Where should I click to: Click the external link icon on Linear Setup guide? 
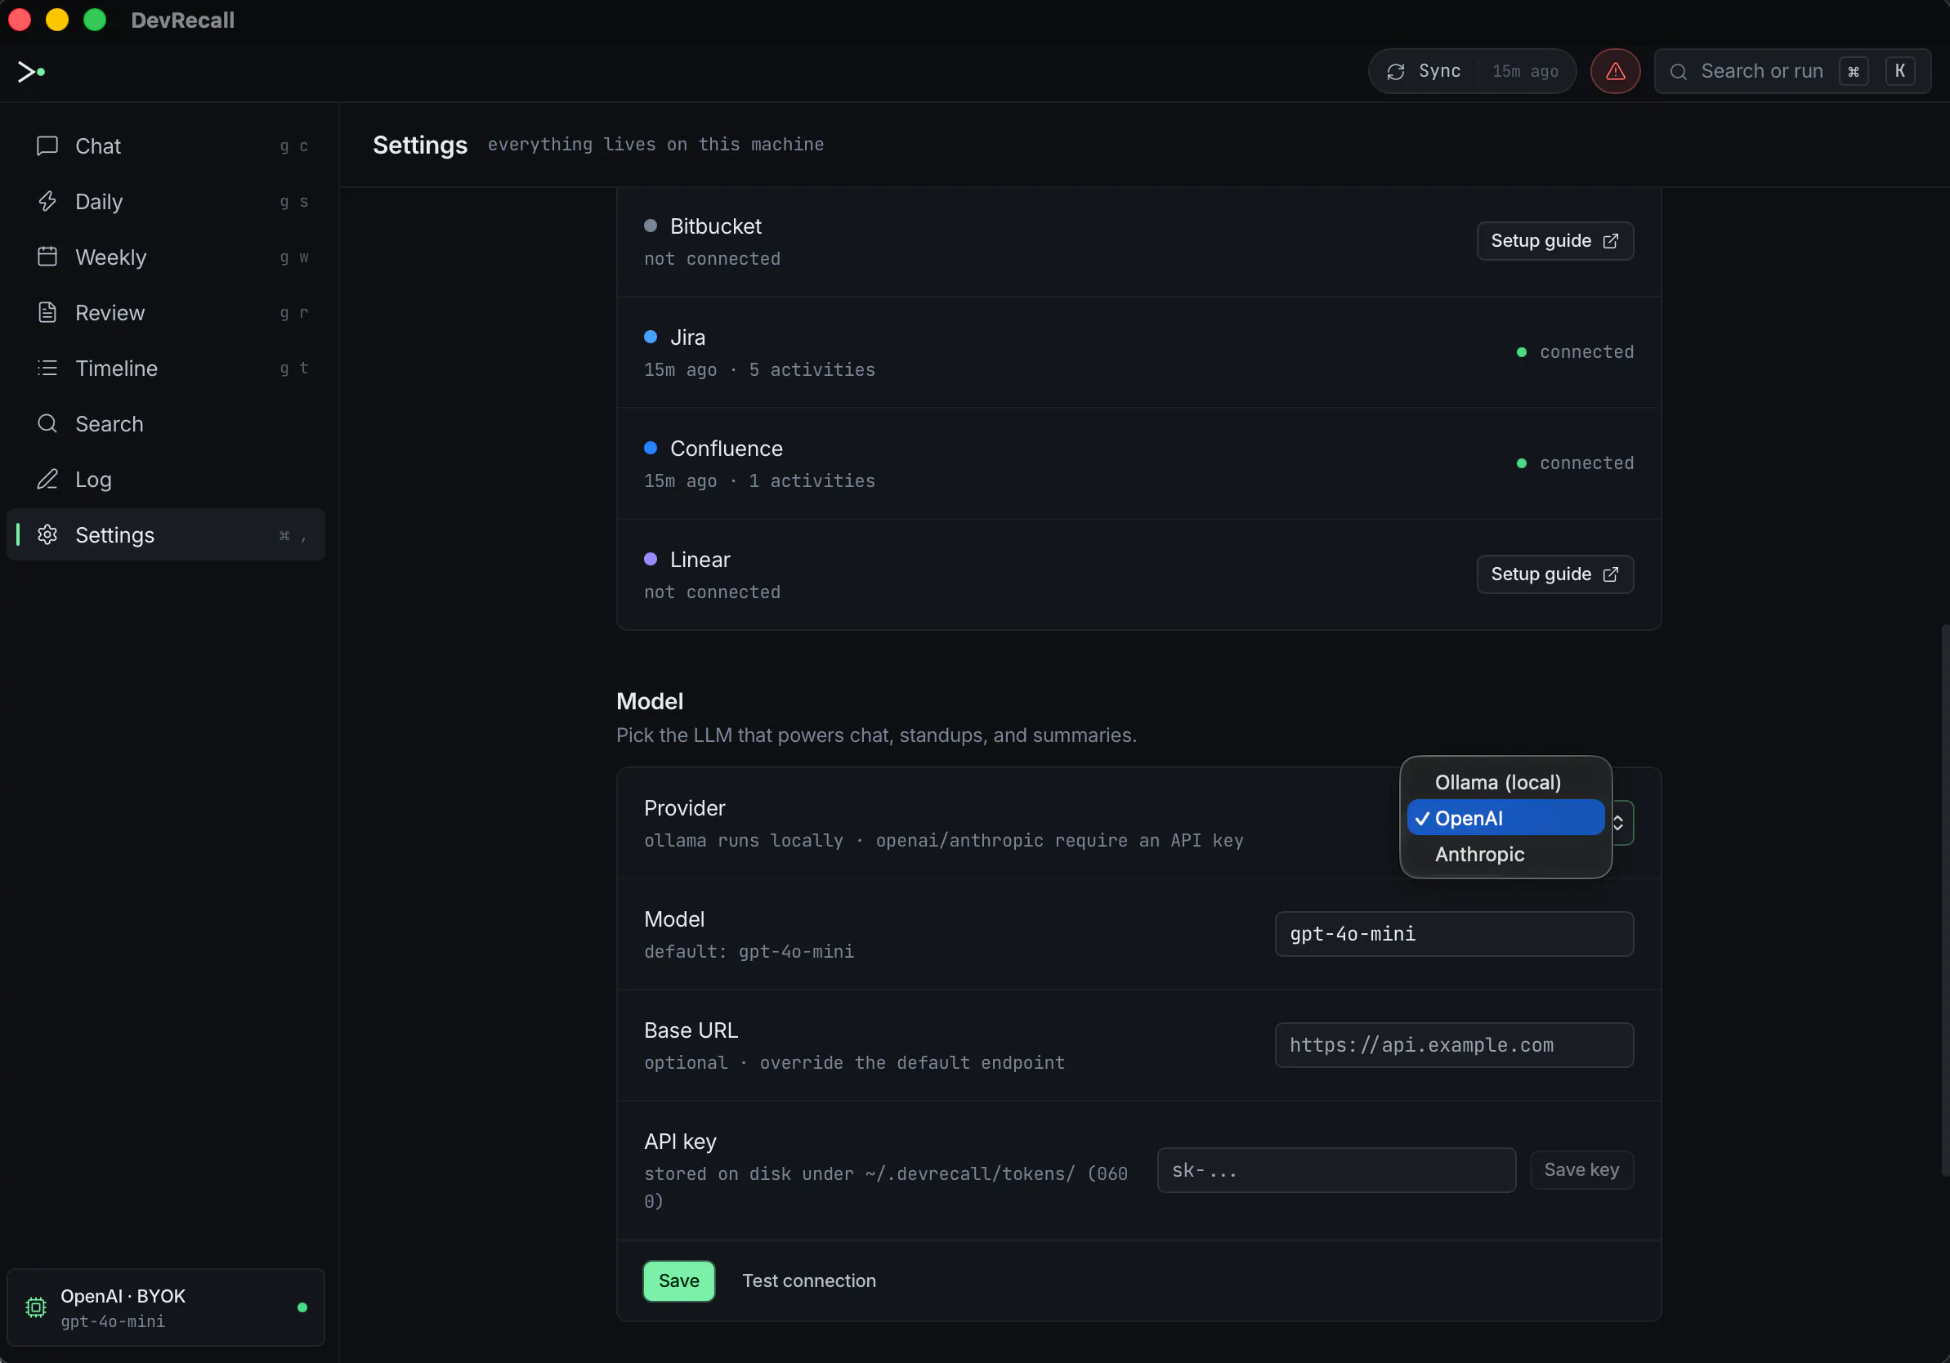(1610, 574)
